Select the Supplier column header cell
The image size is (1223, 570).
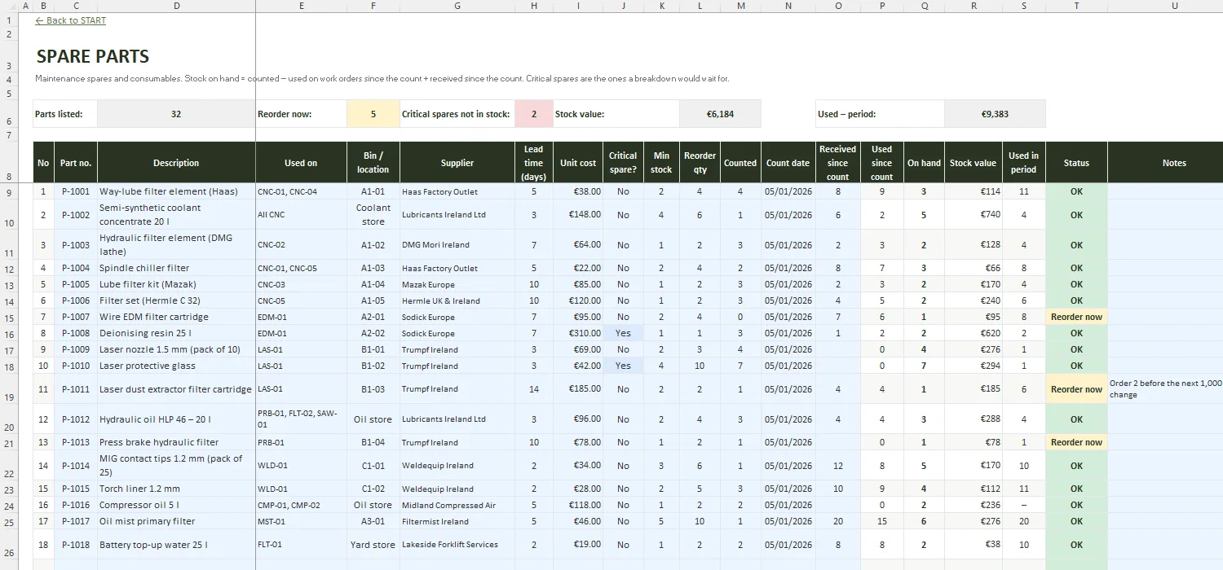[457, 163]
